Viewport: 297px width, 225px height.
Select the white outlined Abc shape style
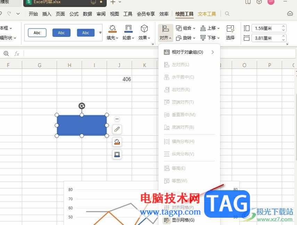tap(37, 33)
